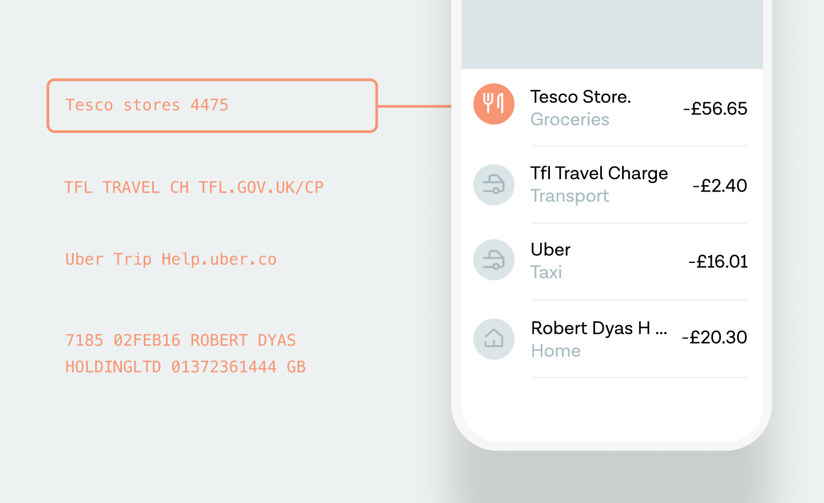824x503 pixels.
Task: Expand the Tesco stores 4475 callout box
Action: click(x=212, y=105)
